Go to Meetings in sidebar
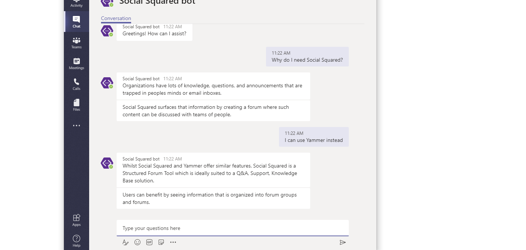Screen dimensions: 526x250 click(x=77, y=63)
